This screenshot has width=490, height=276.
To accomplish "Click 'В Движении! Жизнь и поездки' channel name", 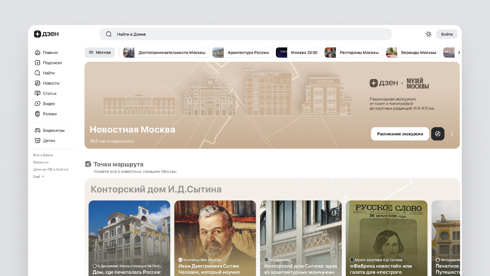I will (x=130, y=266).
